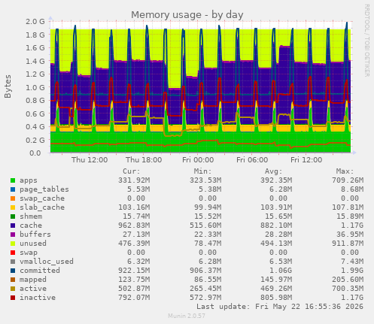Click the 'Avg:' column header

click(274, 171)
